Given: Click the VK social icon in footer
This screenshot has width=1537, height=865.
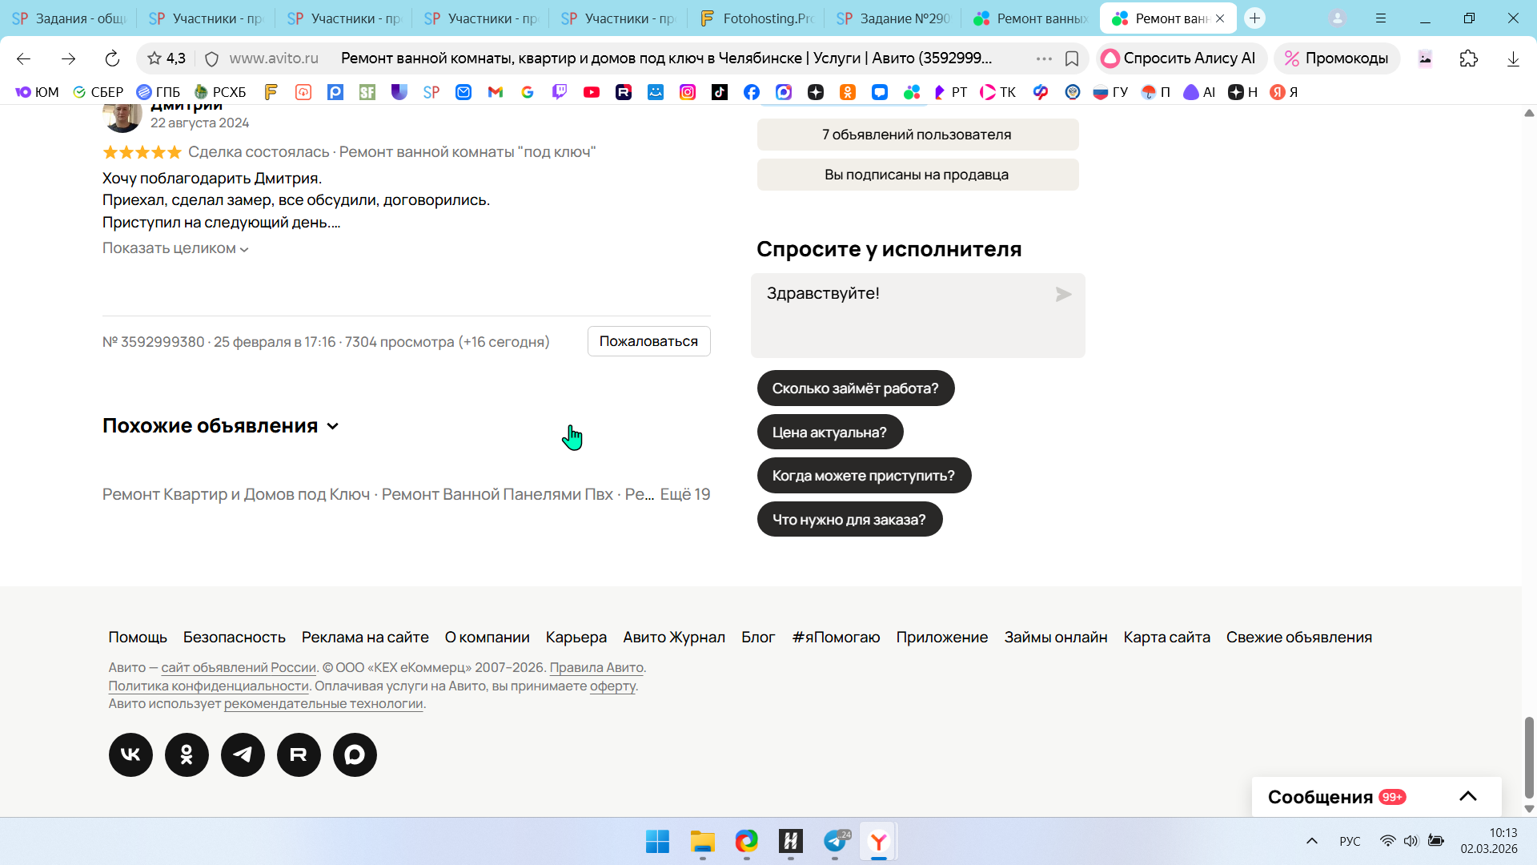Looking at the screenshot, I should pos(130,754).
